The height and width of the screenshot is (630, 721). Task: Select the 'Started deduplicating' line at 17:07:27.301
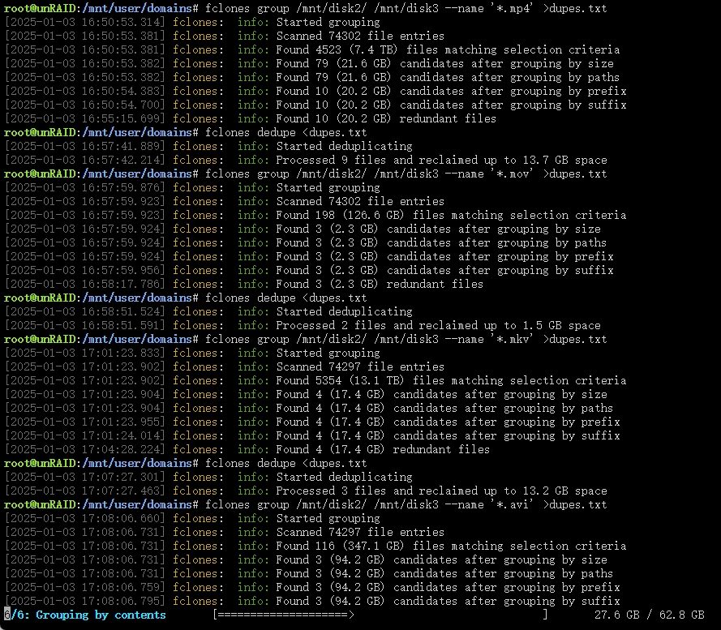point(208,478)
